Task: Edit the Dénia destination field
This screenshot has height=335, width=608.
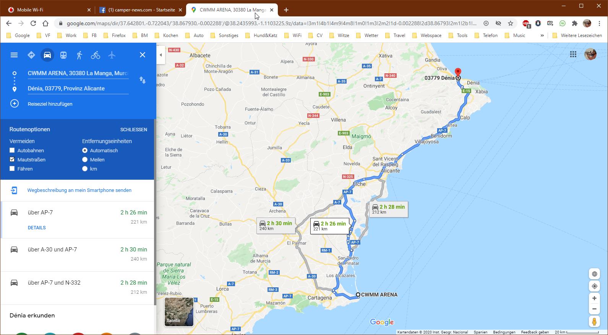Action: (x=78, y=89)
